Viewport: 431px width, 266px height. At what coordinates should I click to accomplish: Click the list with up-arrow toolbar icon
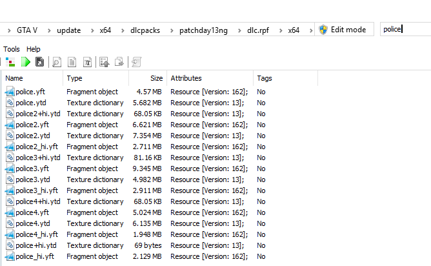[105, 62]
